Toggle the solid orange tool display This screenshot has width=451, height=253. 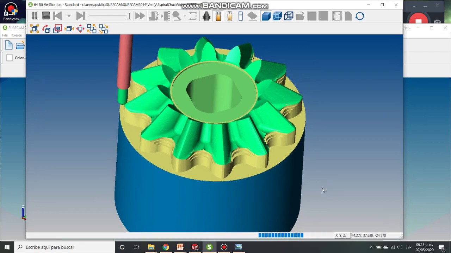point(218,16)
